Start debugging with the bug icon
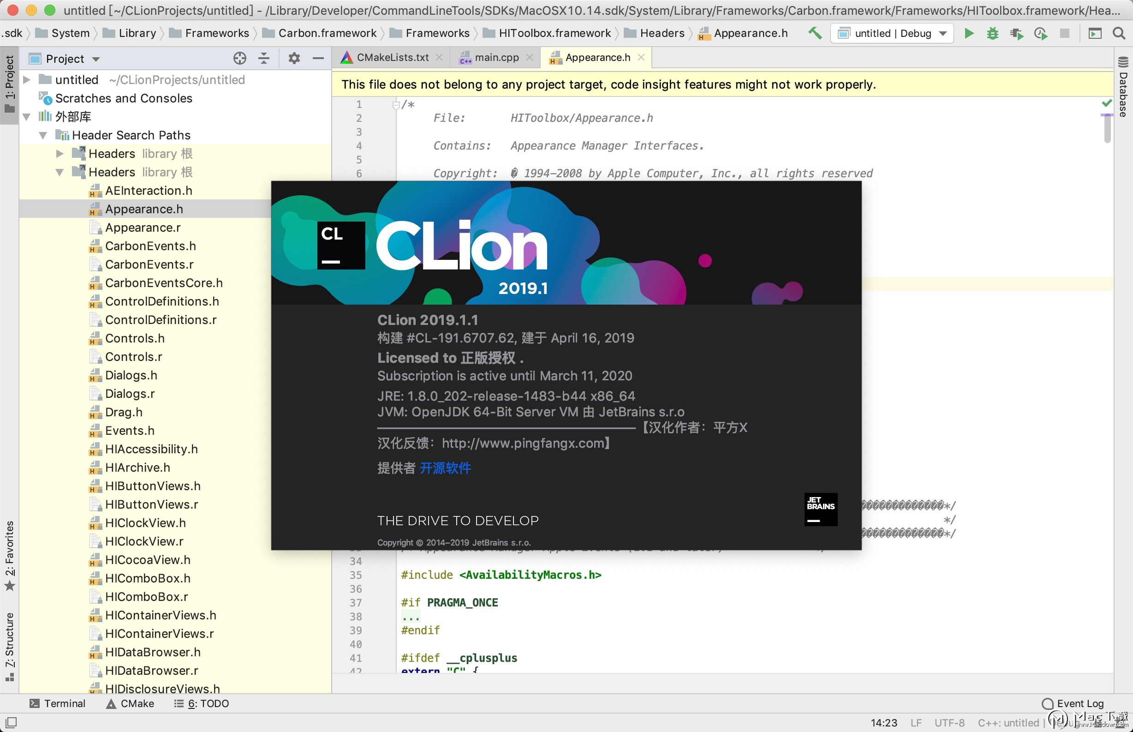 [992, 33]
